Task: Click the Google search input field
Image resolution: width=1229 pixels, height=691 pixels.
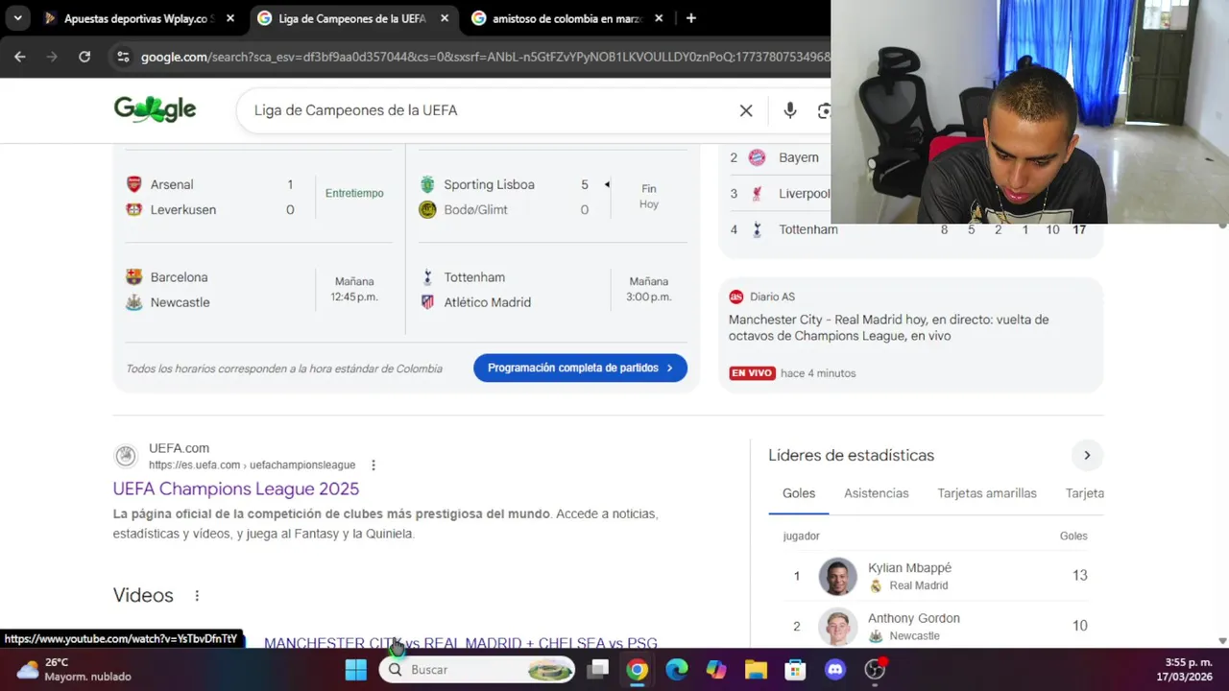Action: (x=490, y=110)
